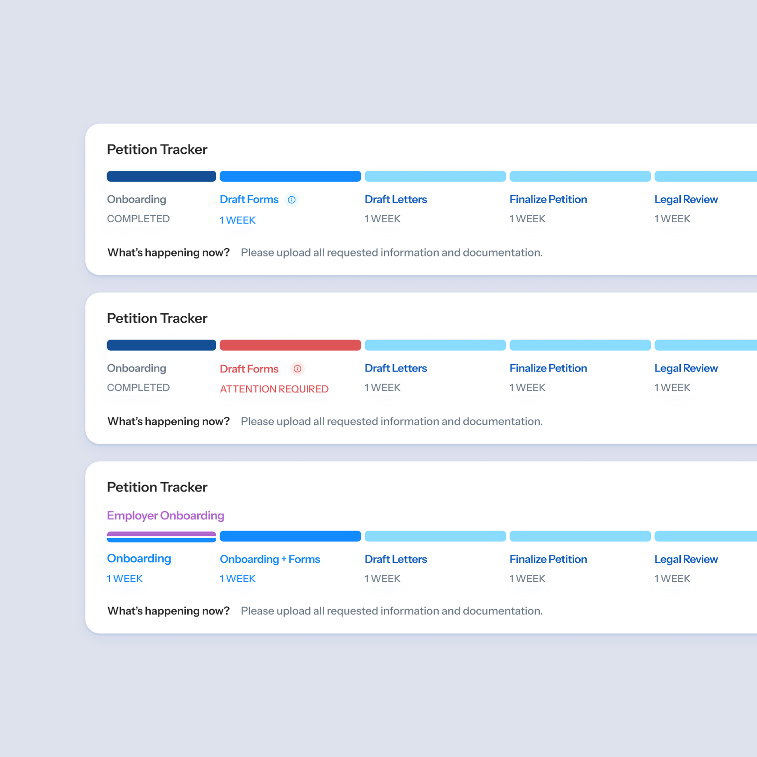Click the ATTENTION REQUIRED status text
Image resolution: width=757 pixels, height=757 pixels.
(x=274, y=389)
